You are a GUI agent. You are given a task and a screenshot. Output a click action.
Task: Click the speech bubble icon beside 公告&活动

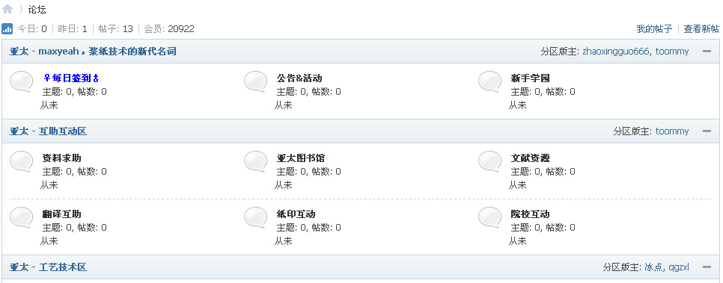tap(255, 81)
